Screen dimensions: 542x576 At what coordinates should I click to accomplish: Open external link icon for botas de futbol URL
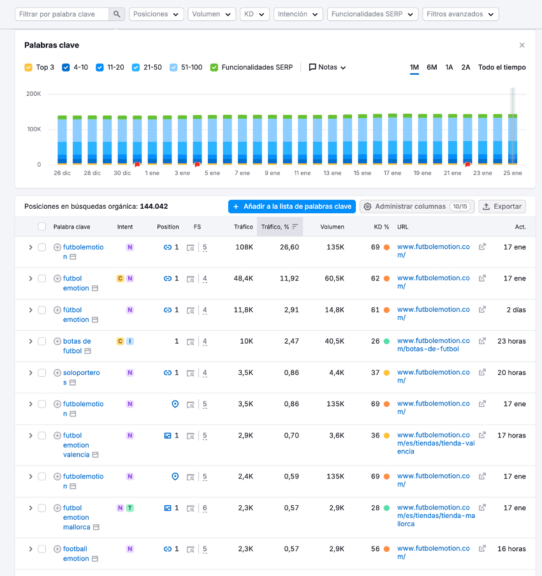pyautogui.click(x=482, y=341)
